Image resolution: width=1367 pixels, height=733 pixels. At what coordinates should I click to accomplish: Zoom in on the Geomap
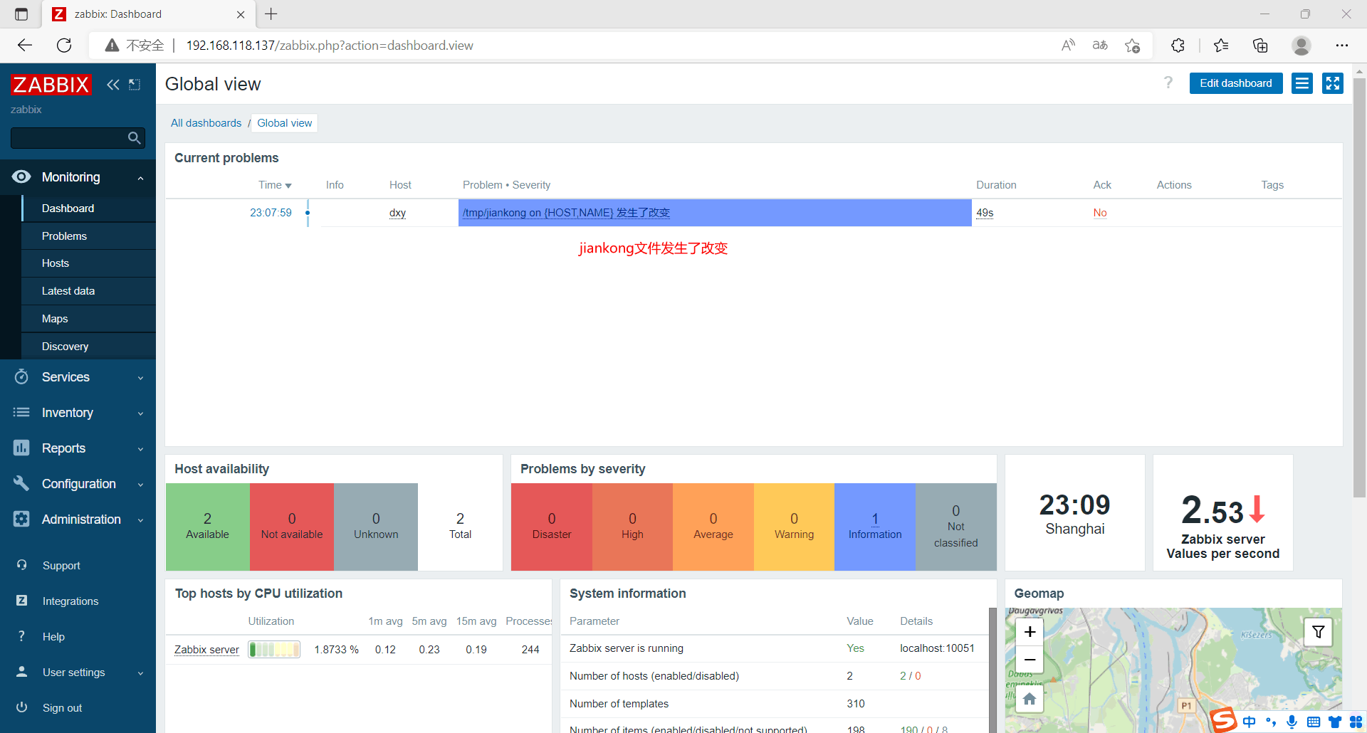[1030, 632]
